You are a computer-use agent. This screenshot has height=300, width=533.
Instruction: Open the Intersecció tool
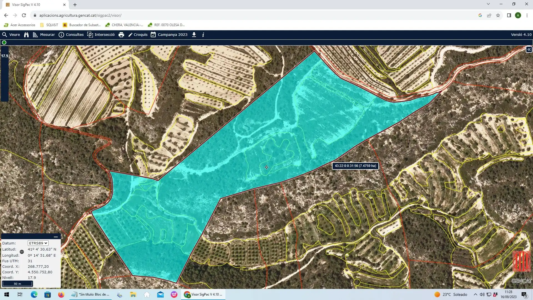click(101, 35)
